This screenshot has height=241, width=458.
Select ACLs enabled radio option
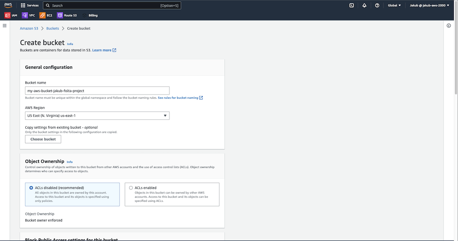(131, 188)
